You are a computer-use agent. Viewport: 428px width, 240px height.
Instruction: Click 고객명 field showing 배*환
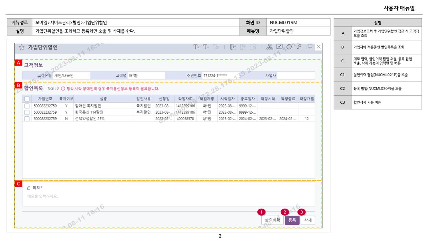(146, 76)
